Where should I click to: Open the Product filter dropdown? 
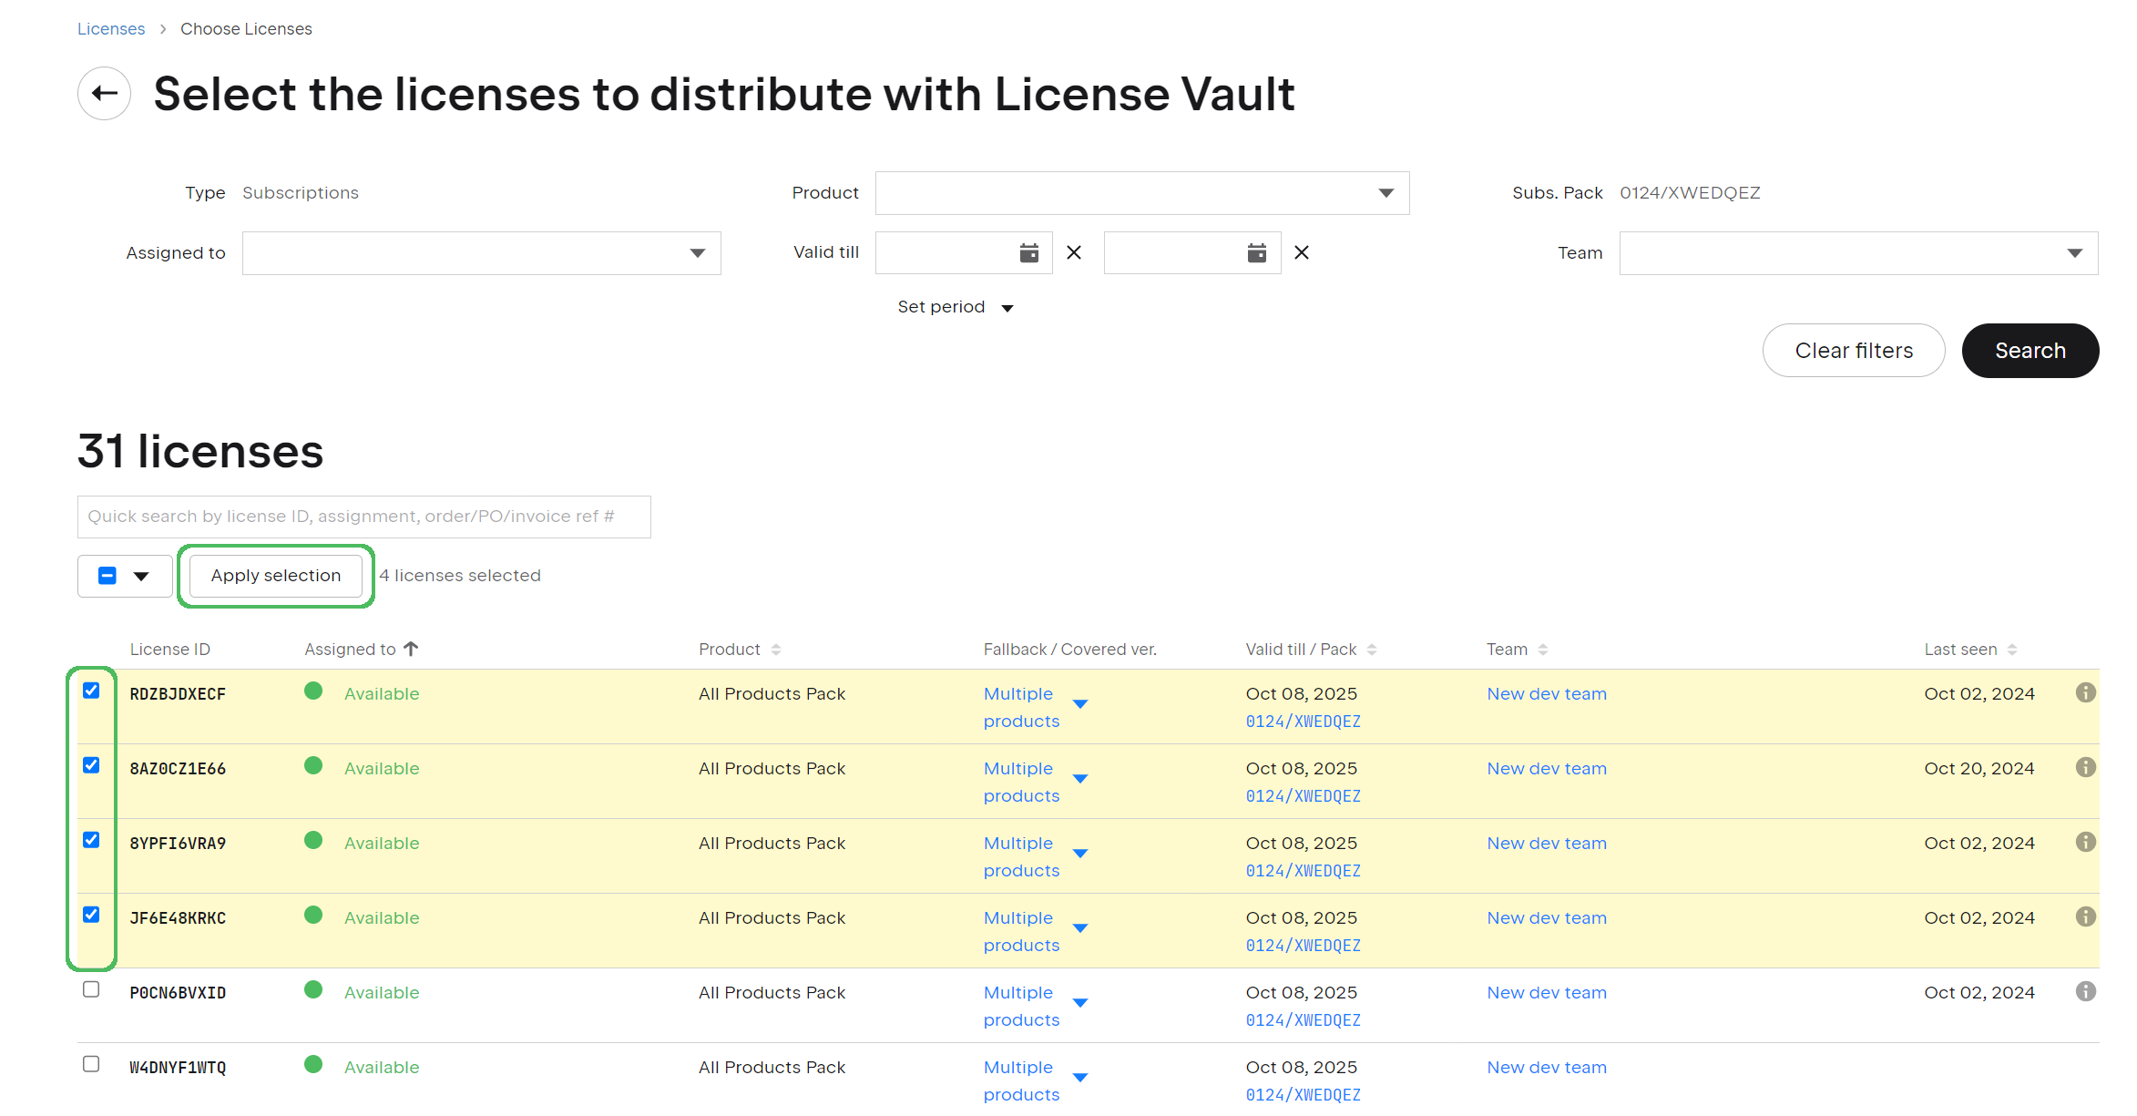(1385, 192)
